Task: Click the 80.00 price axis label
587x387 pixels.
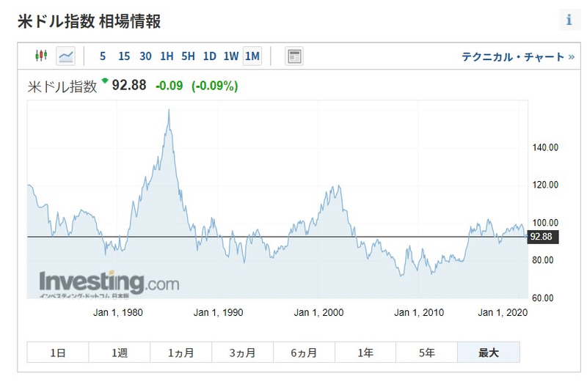Action: [543, 260]
